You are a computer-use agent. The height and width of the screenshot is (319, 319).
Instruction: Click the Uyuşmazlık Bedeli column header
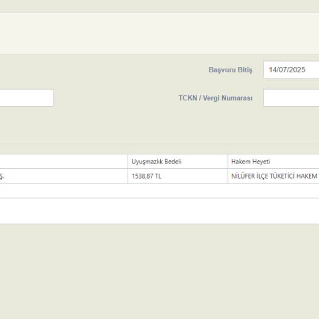point(178,162)
